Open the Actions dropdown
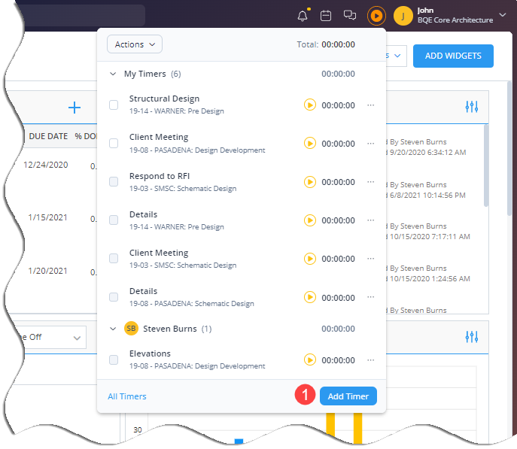This screenshot has width=517, height=449. 135,44
